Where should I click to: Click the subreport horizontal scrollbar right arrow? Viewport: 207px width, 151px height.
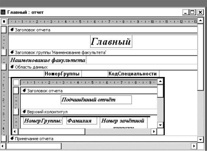[x=154, y=131]
